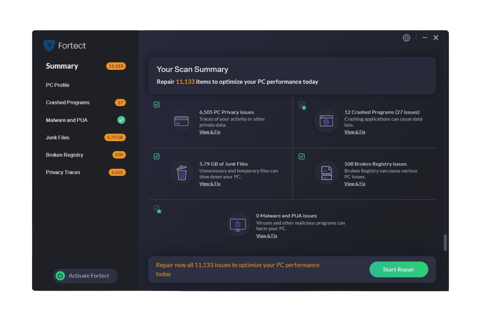
Task: Click the Activate Fortect power button icon
Action: [x=60, y=275]
